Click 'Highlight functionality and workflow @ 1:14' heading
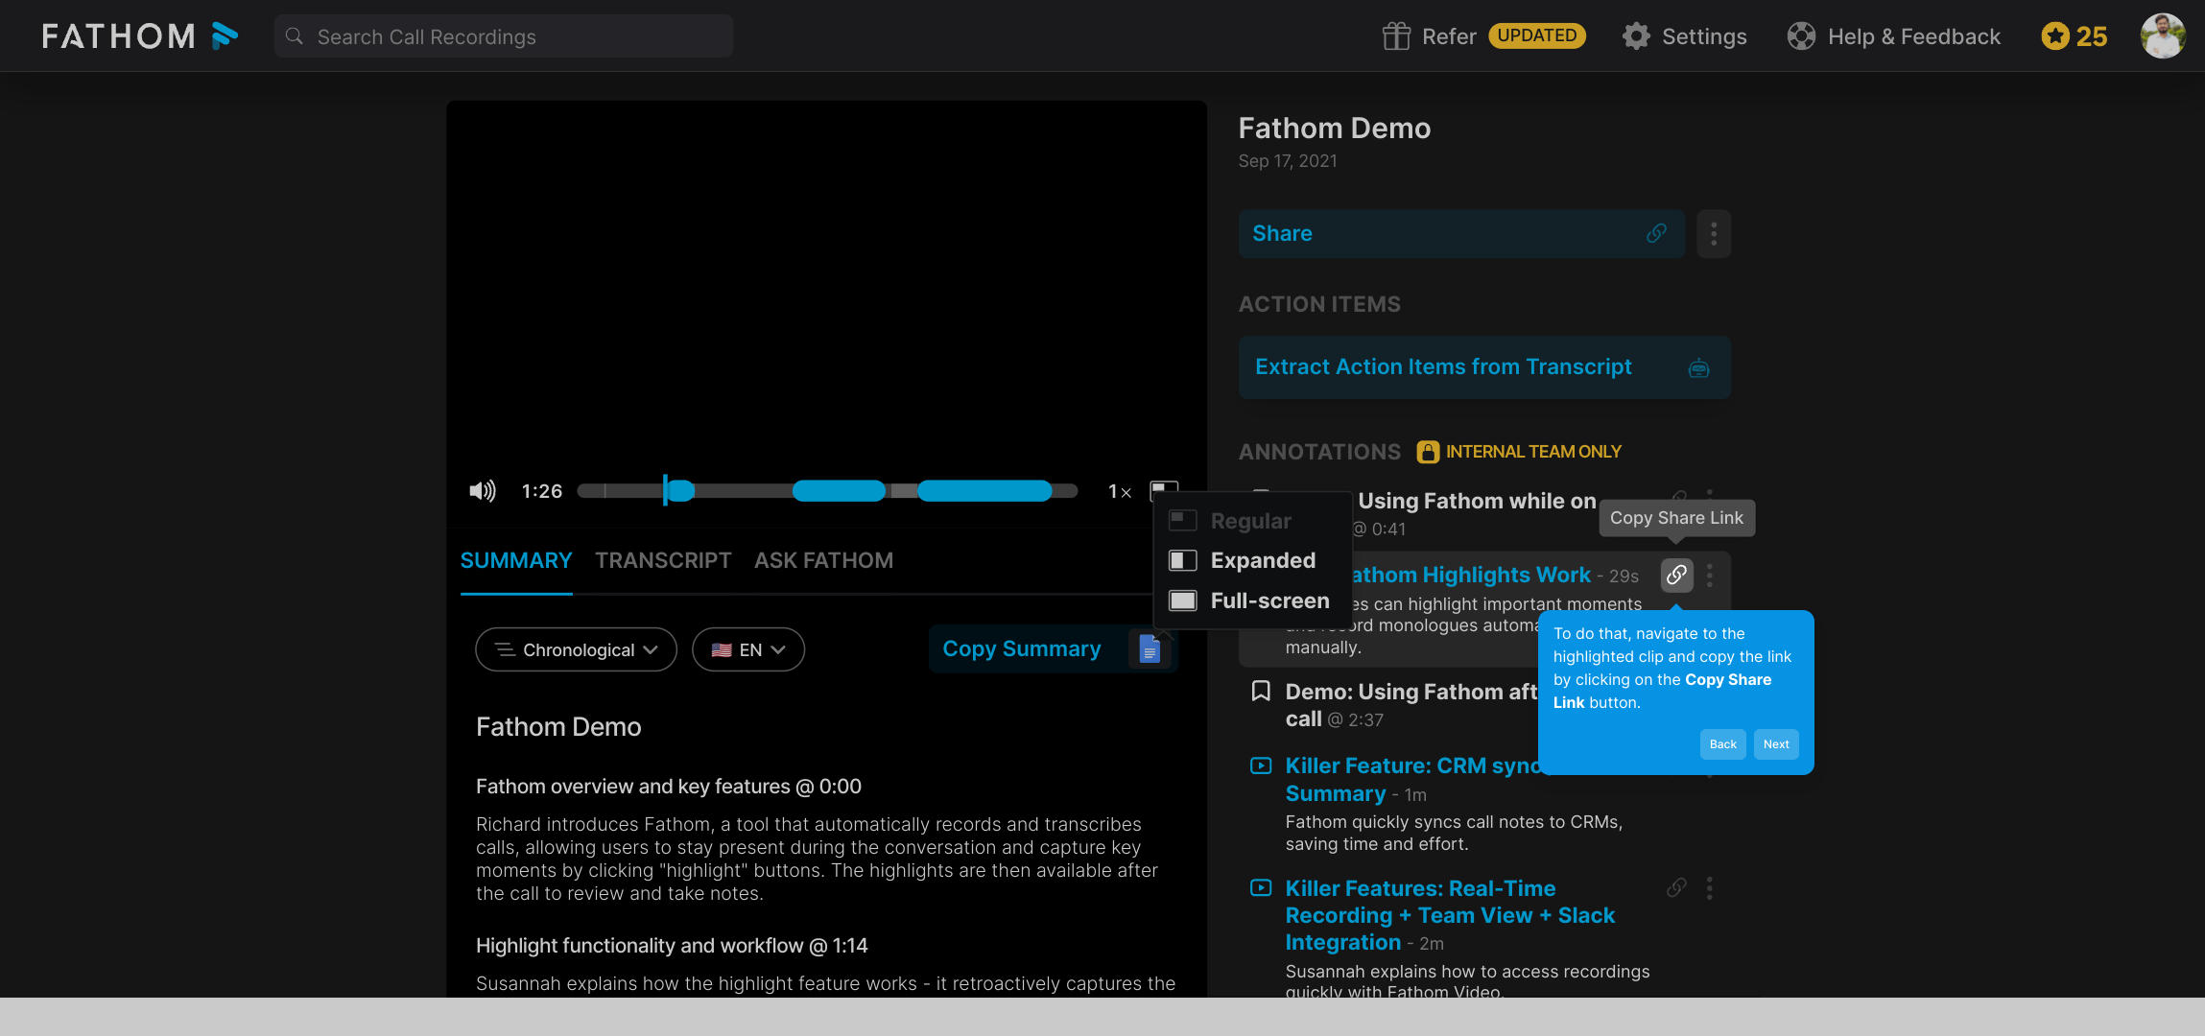Viewport: 2205px width, 1036px height. (672, 946)
